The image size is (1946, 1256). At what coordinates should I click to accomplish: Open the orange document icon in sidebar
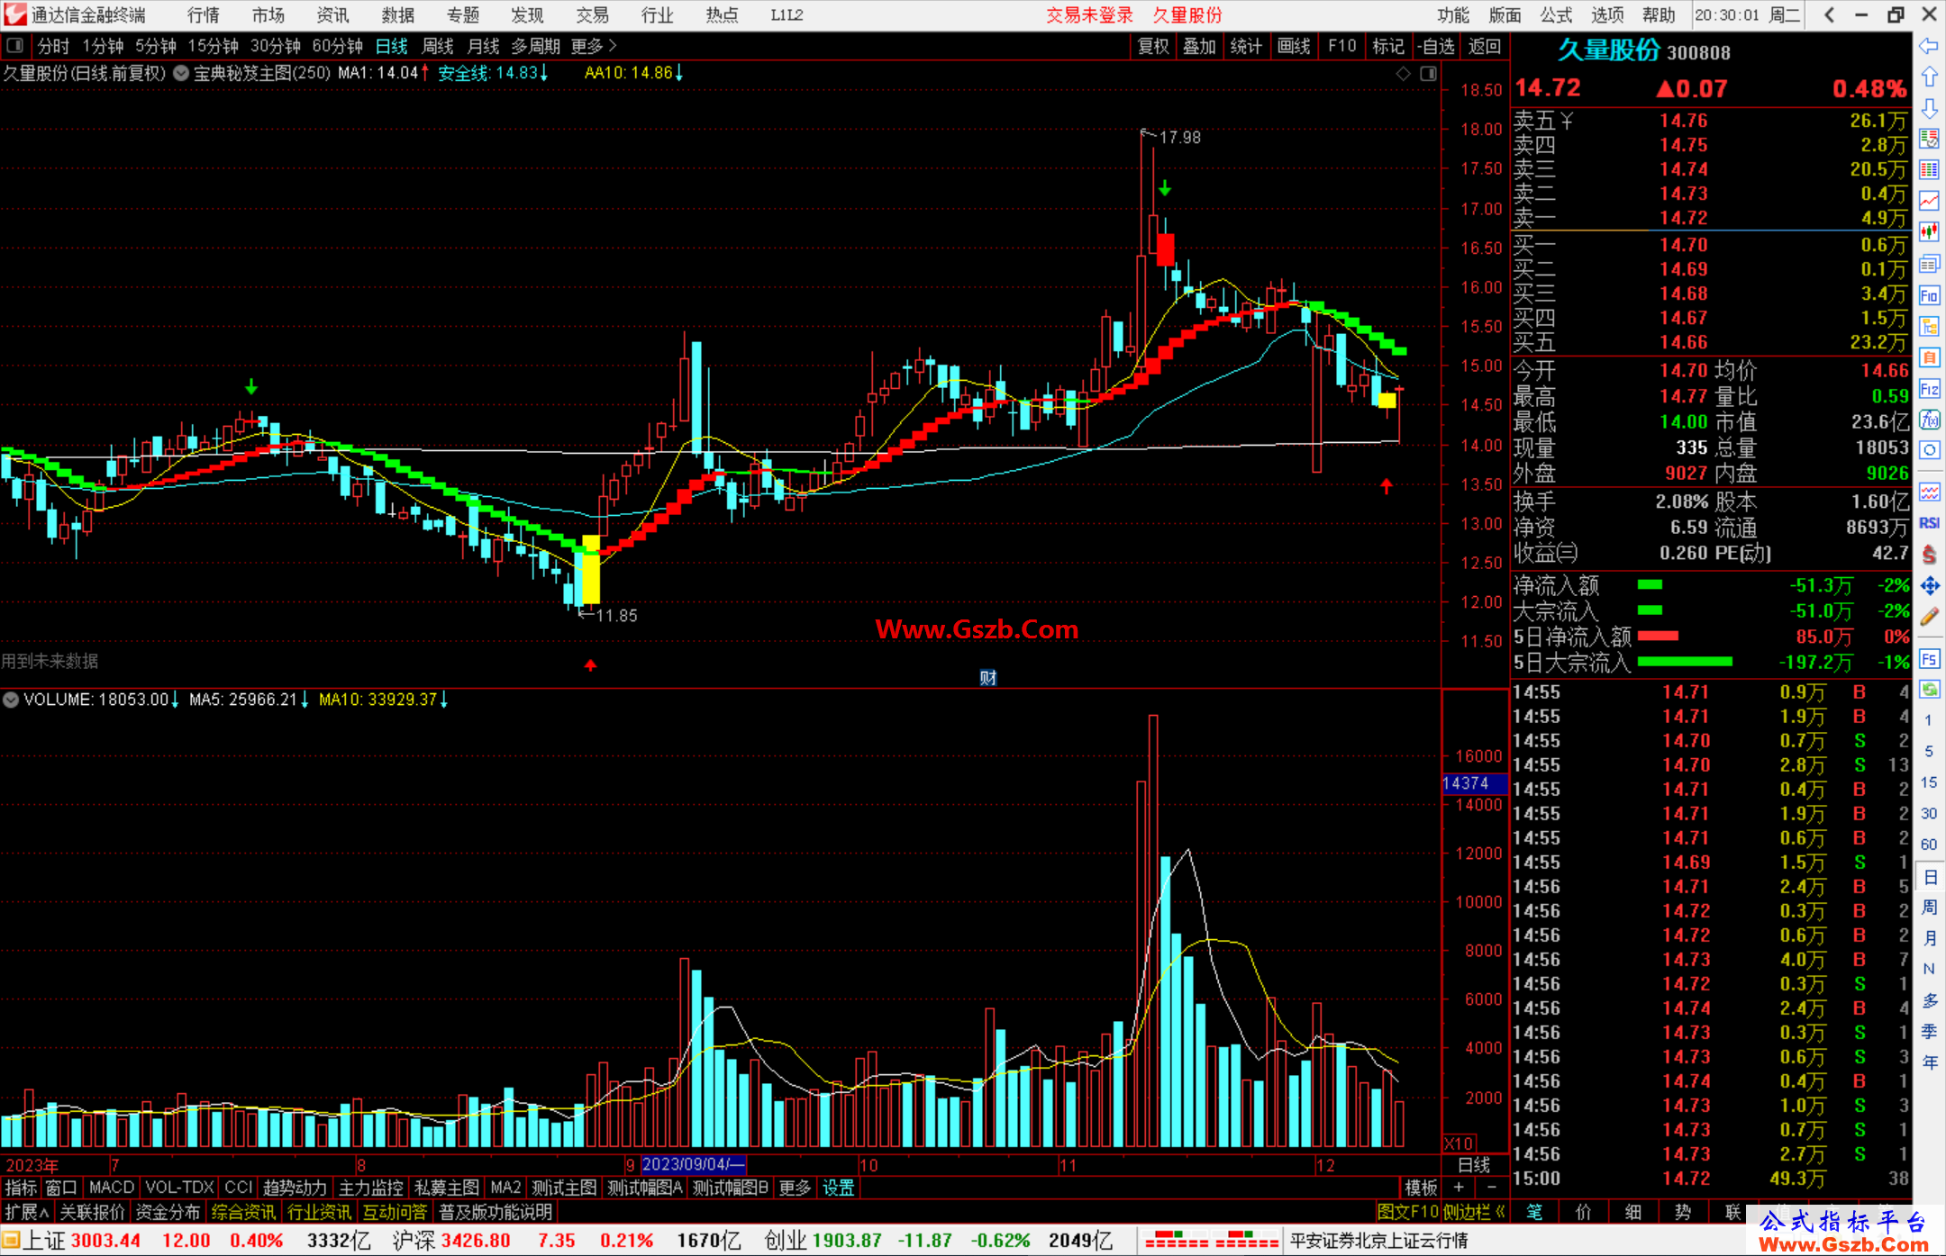(1929, 357)
